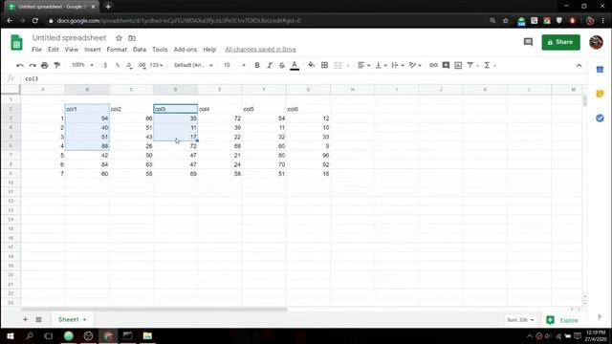This screenshot has width=612, height=344.
Task: Open the View menu
Action: [72, 50]
